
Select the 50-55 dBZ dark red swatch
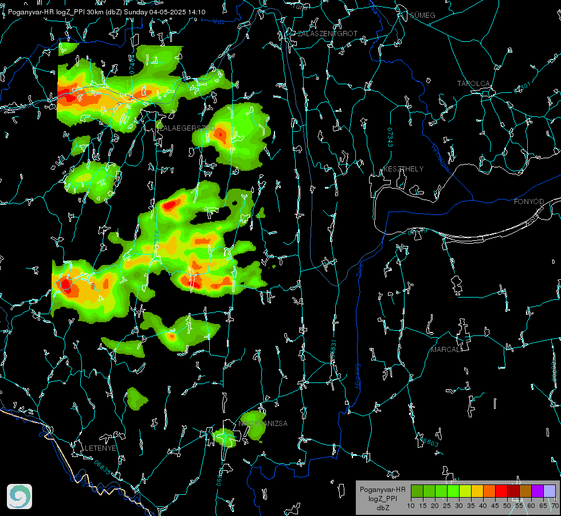click(513, 491)
